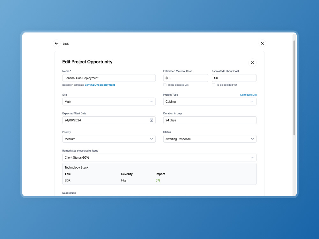The height and width of the screenshot is (239, 319).
Task: Click the EDR row title
Action: coord(68,180)
